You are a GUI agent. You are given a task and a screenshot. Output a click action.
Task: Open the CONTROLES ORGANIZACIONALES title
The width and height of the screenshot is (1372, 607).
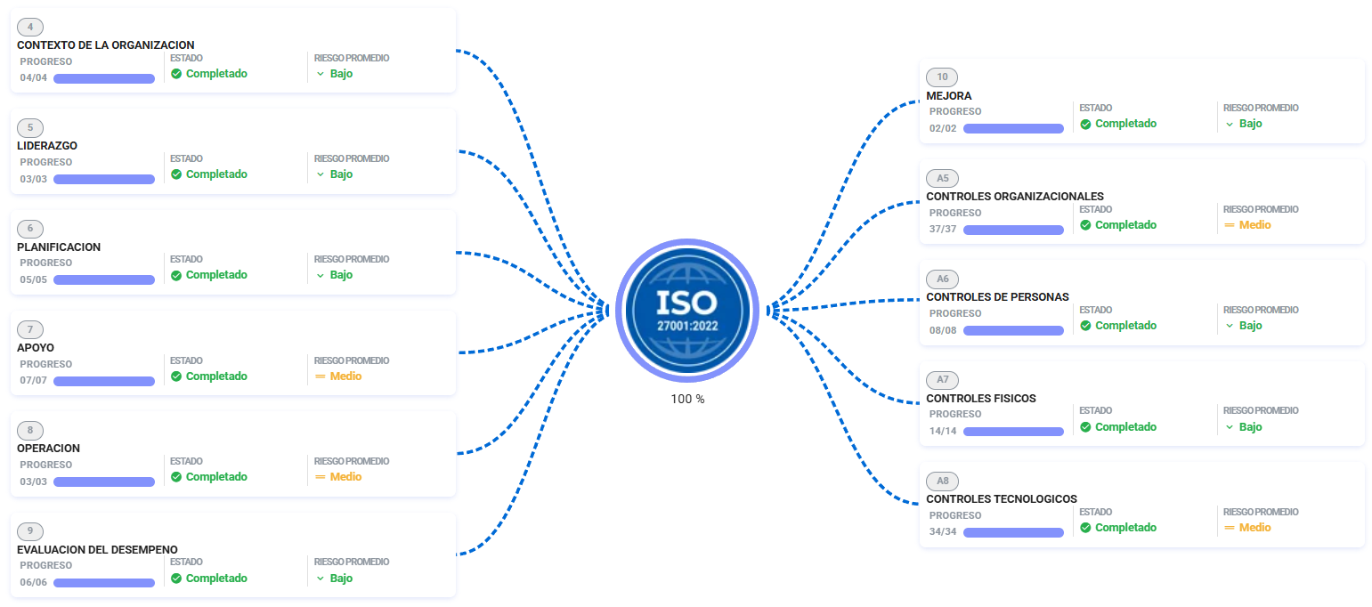pos(1015,197)
